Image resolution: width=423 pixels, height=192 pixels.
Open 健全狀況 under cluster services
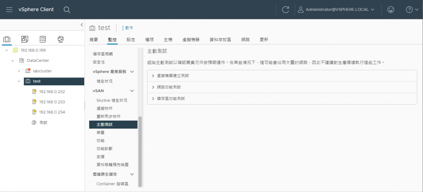coord(105,81)
